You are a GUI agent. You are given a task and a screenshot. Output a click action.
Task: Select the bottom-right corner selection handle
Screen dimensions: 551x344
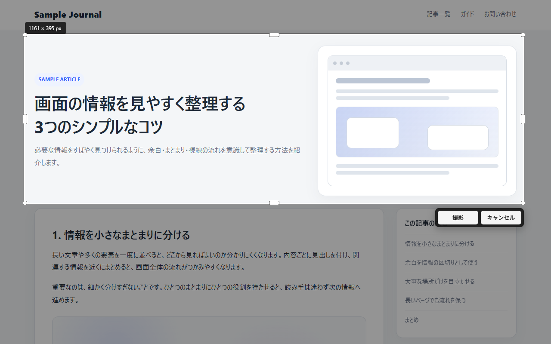[x=523, y=203]
